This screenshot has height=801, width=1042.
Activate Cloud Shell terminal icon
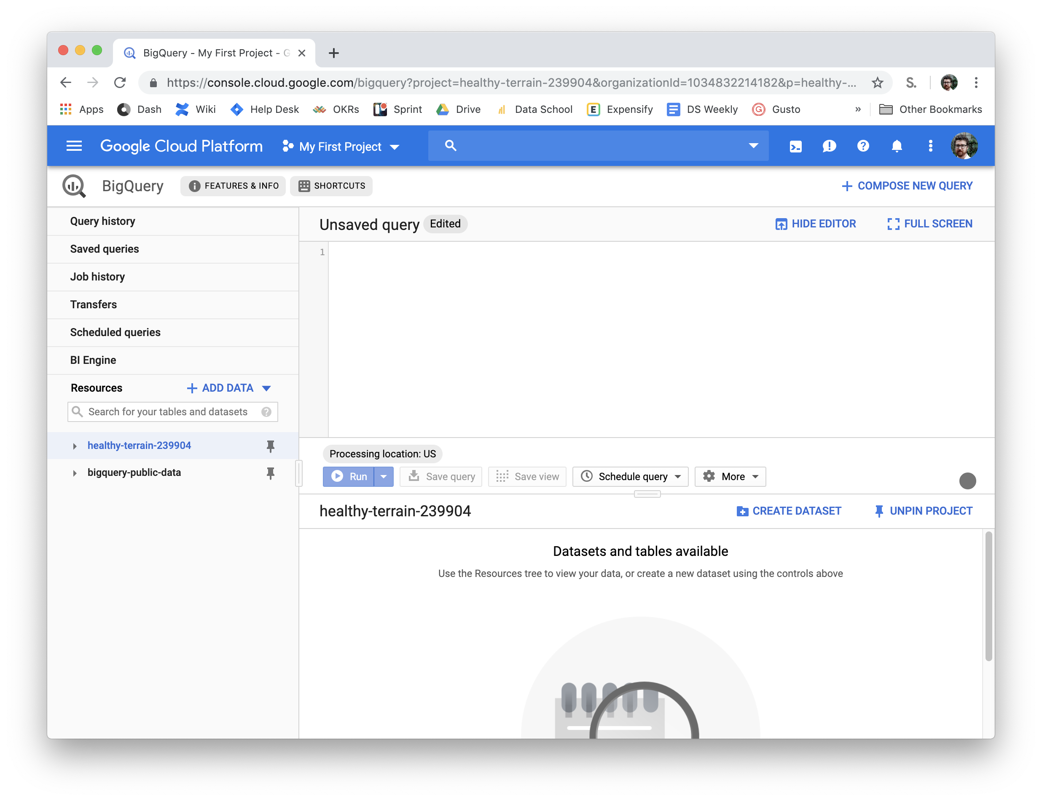coord(795,147)
